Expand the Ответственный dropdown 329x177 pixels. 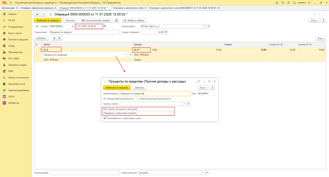tap(203, 173)
